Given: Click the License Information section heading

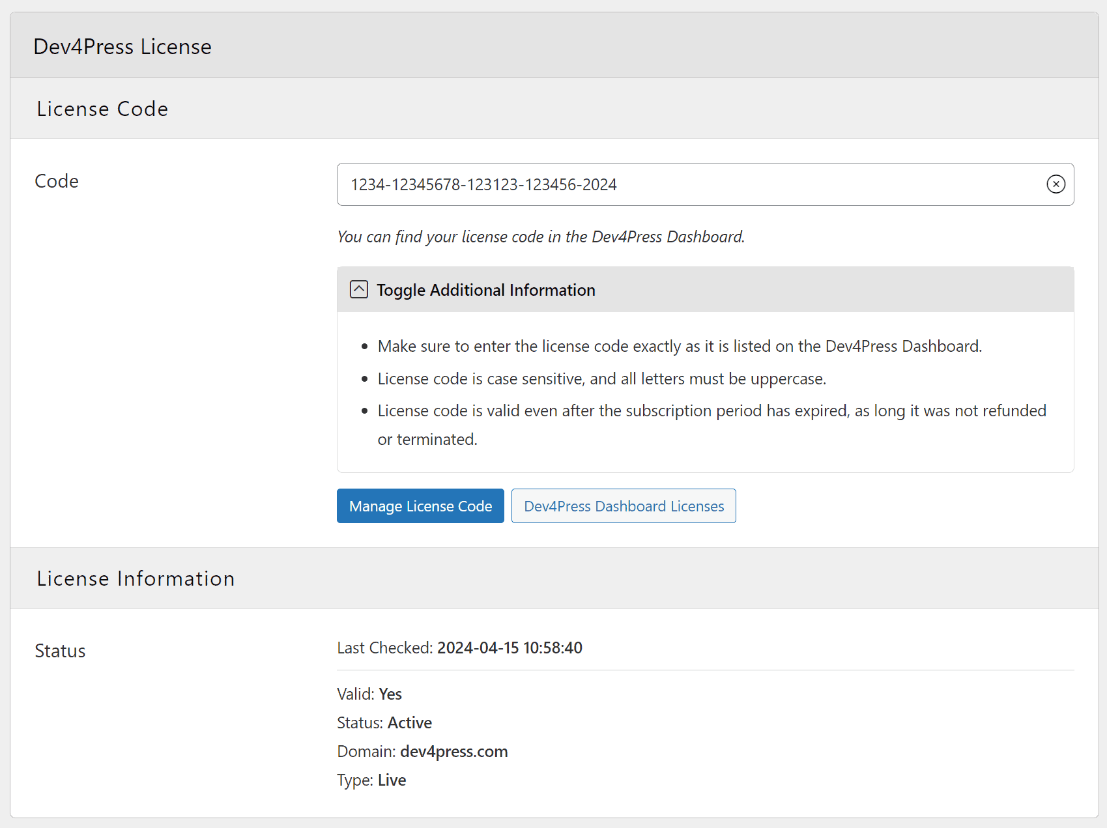Looking at the screenshot, I should (x=136, y=578).
